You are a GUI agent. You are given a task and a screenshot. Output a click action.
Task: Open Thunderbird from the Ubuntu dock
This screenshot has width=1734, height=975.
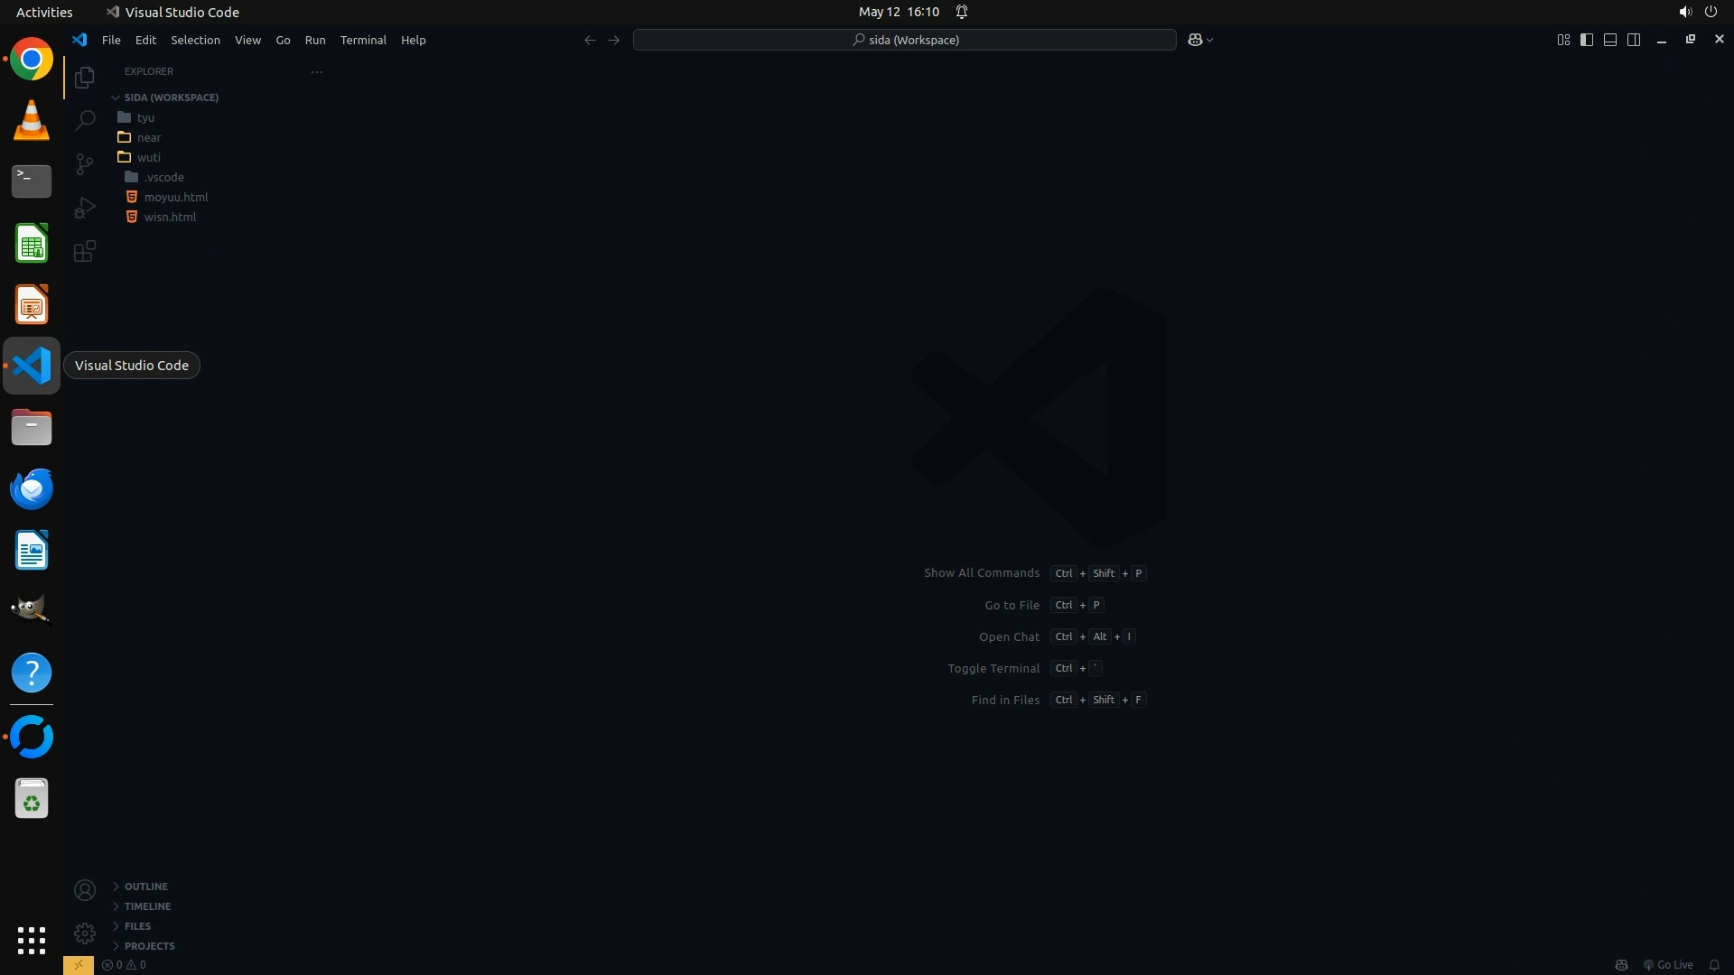pyautogui.click(x=32, y=489)
